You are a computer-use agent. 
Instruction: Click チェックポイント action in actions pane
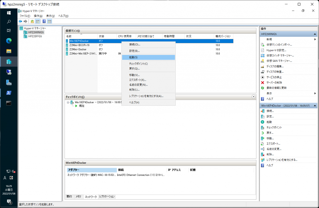pyautogui.click(x=274, y=128)
